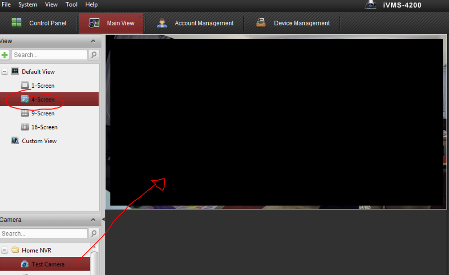
Task: Select the 16-Screen layout icon
Action: click(x=25, y=127)
